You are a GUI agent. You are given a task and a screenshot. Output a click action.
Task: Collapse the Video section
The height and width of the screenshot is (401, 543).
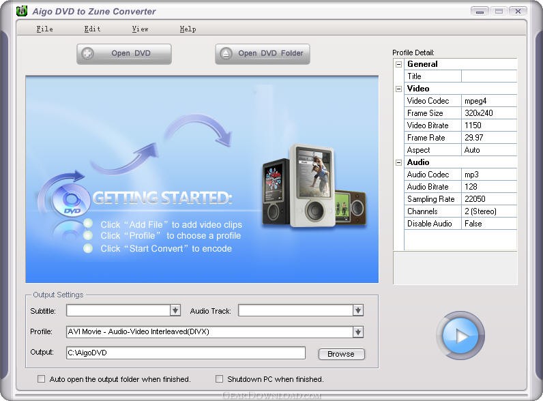pyautogui.click(x=398, y=89)
